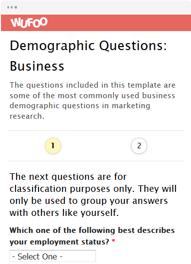The image size is (191, 264).
Task: Click the classification purposes section heading
Action: [93, 195]
